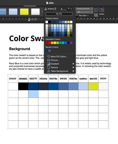Viewport: 118px width, 144px height.
Task: Click the font color A icon
Action: click(x=69, y=9)
